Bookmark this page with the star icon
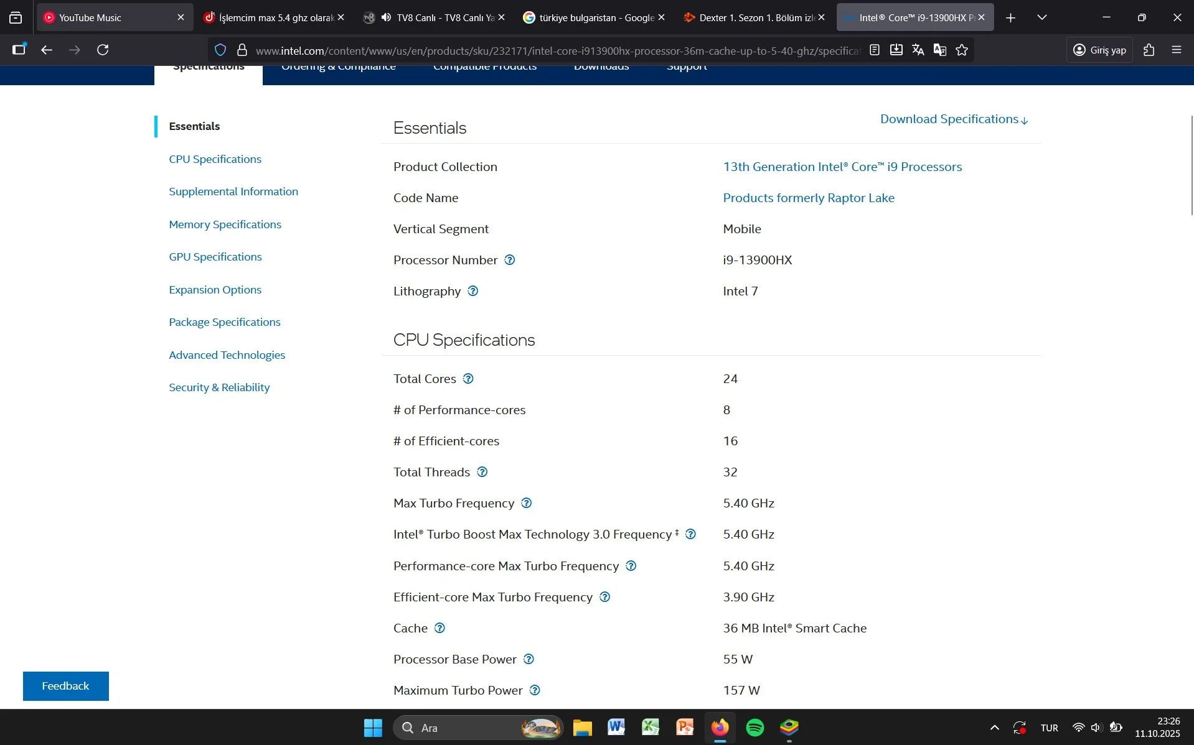This screenshot has width=1194, height=745. (x=962, y=50)
